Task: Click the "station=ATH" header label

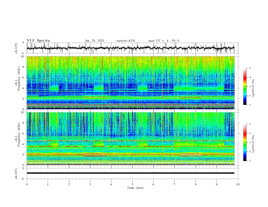Action: click(x=126, y=41)
